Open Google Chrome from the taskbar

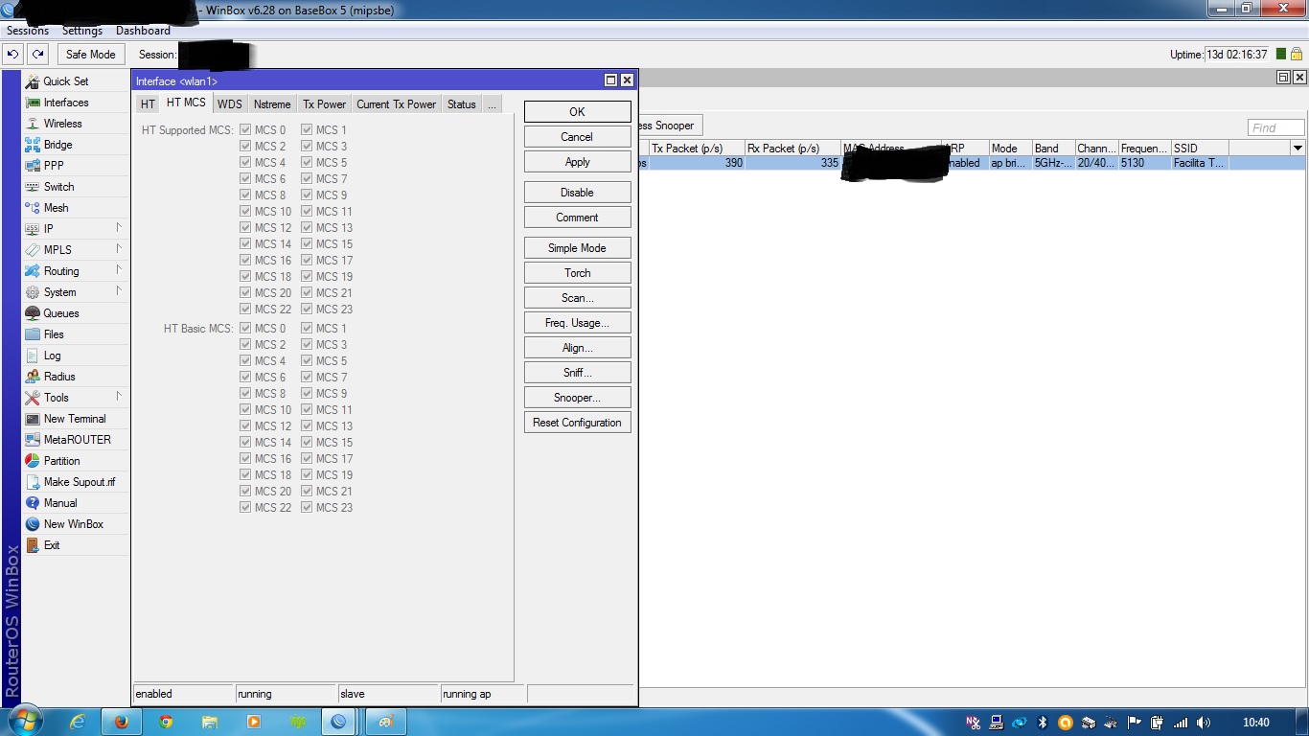click(166, 722)
